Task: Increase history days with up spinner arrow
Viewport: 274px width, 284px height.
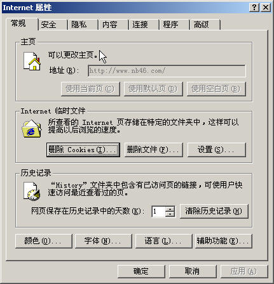Action: [x=170, y=209]
